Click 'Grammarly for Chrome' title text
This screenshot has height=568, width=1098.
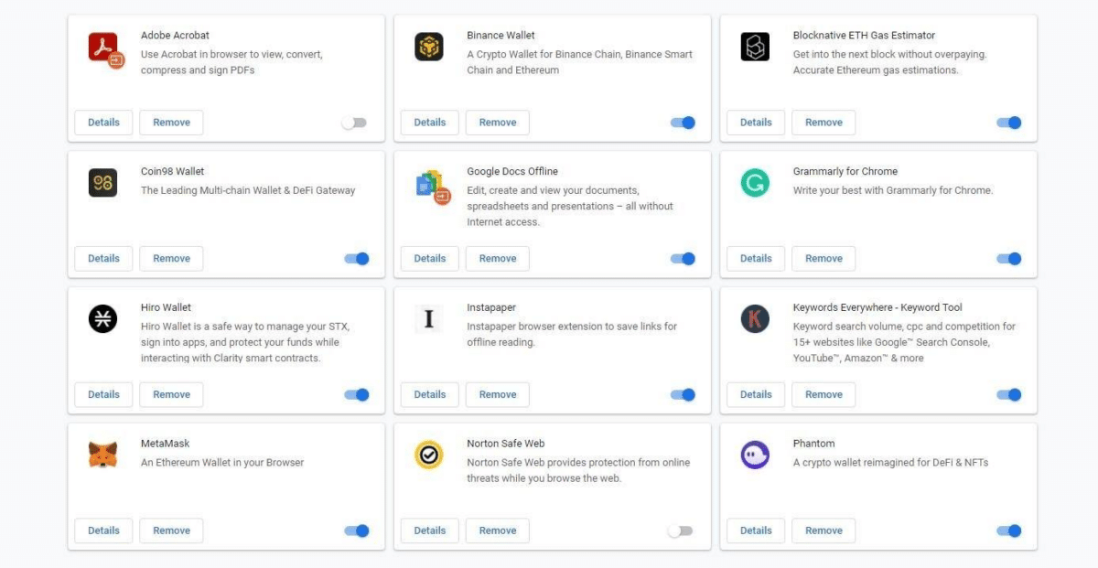pos(845,171)
